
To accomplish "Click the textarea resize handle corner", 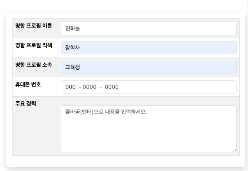I will [x=234, y=149].
